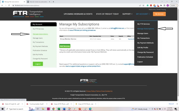
Task: Expand the SUPPORT dropdown menu
Action: tap(127, 14)
